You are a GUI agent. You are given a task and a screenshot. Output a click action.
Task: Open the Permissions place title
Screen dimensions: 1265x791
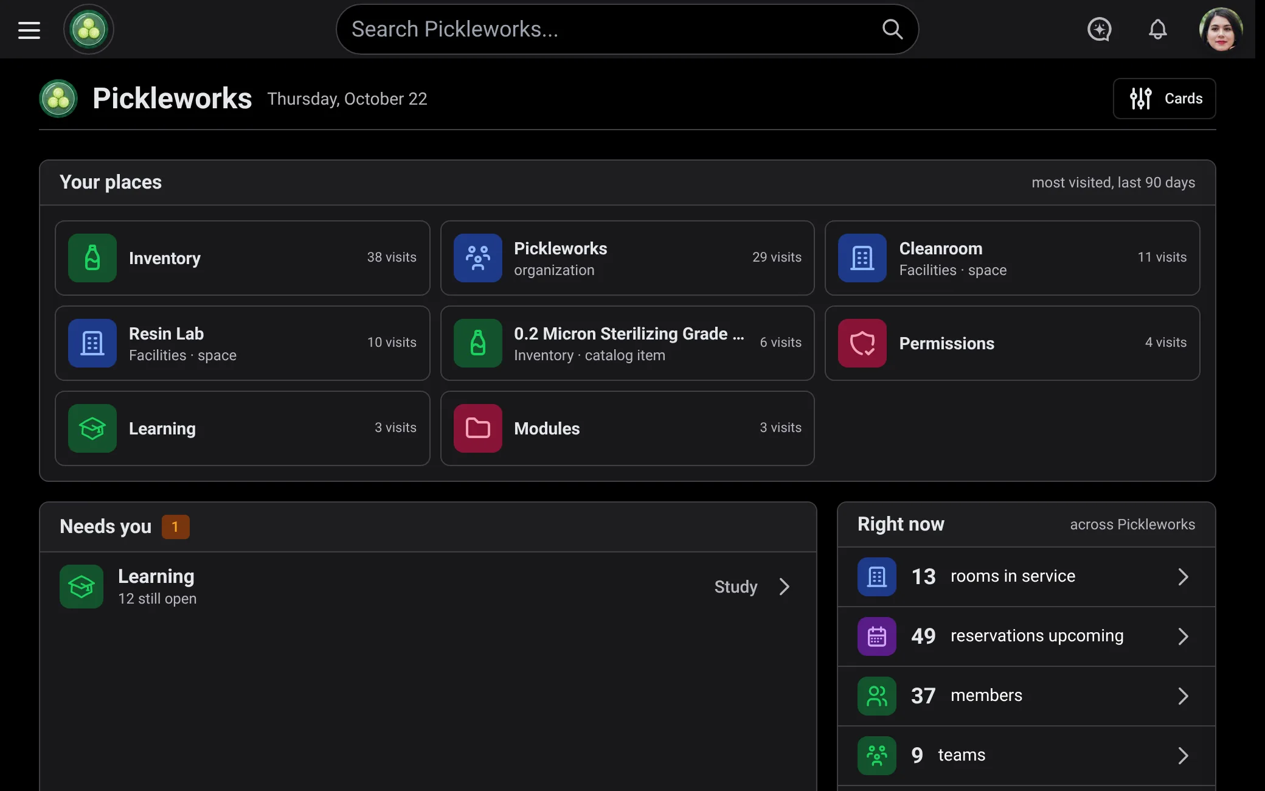[x=947, y=343]
